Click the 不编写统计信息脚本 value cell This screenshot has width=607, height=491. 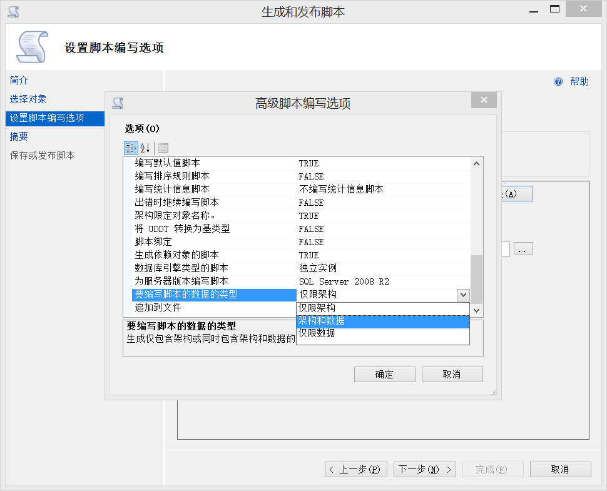pyautogui.click(x=383, y=190)
